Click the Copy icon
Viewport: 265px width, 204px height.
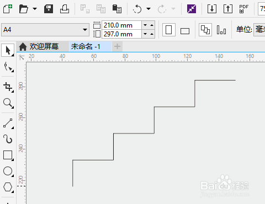pyautogui.click(x=101, y=9)
